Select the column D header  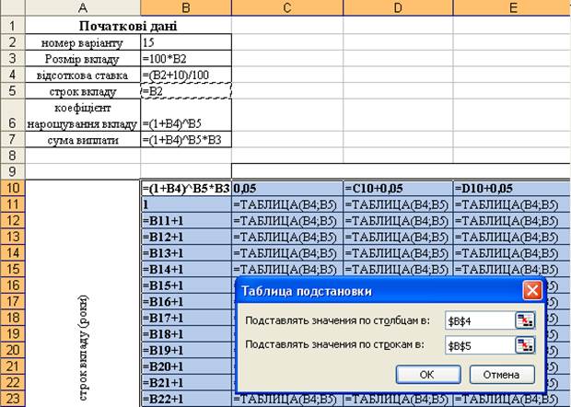click(x=397, y=7)
